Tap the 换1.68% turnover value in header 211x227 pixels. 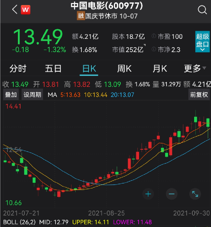(x=85, y=50)
